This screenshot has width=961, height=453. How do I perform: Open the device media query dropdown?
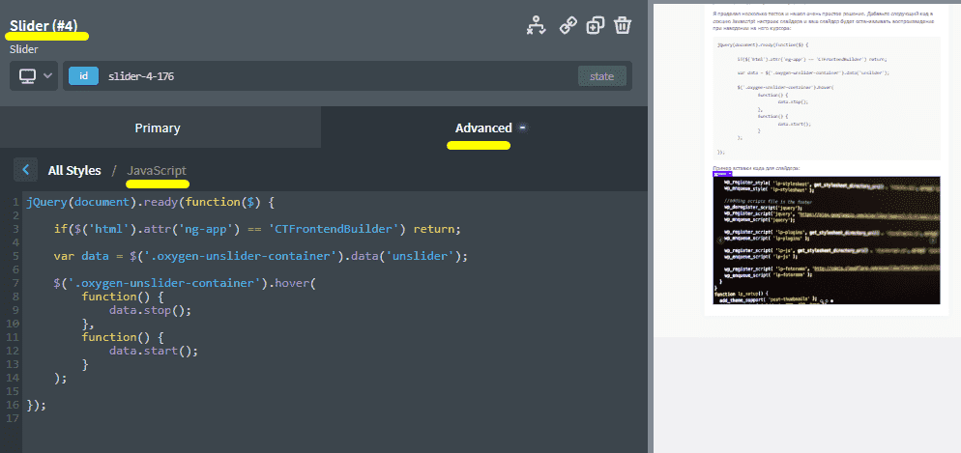pyautogui.click(x=34, y=76)
